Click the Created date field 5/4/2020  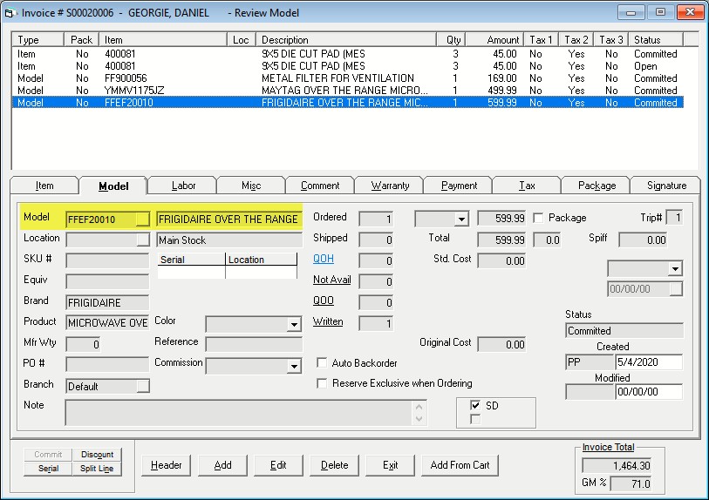(x=649, y=362)
